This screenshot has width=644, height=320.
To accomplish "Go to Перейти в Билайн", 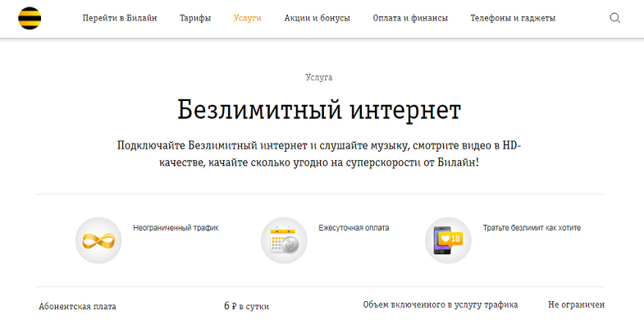I will pos(120,18).
